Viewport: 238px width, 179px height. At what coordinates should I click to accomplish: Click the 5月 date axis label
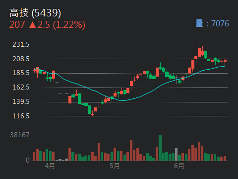[x=115, y=166]
